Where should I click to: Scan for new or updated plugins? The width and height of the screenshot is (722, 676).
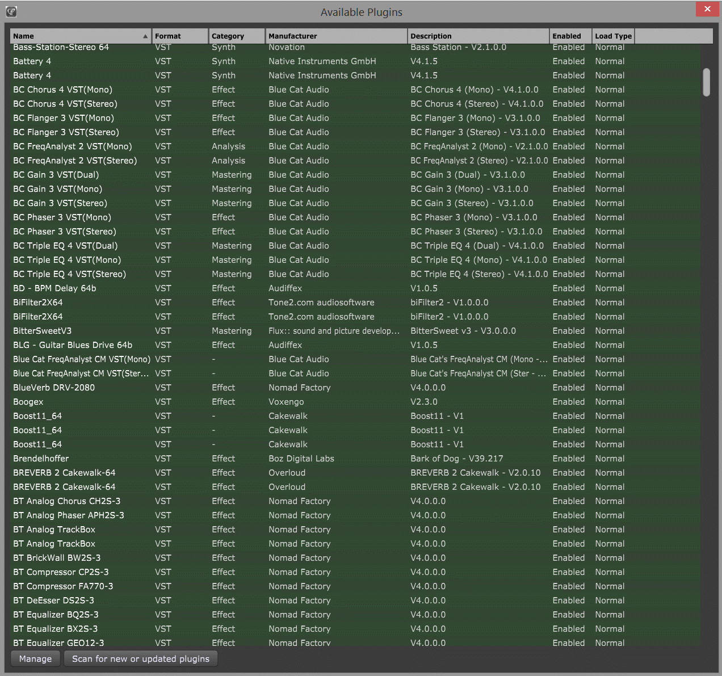pos(140,658)
